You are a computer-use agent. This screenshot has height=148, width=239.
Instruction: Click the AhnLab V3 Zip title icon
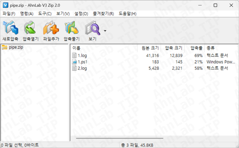click(x=5, y=5)
